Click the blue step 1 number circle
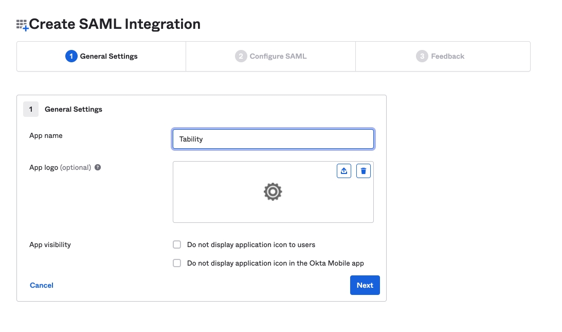Screen dimensions: 562x332 pyautogui.click(x=71, y=56)
